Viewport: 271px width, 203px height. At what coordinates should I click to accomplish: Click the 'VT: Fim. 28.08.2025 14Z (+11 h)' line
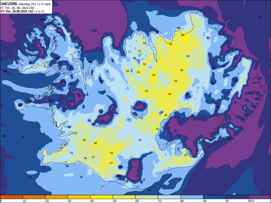(22, 11)
